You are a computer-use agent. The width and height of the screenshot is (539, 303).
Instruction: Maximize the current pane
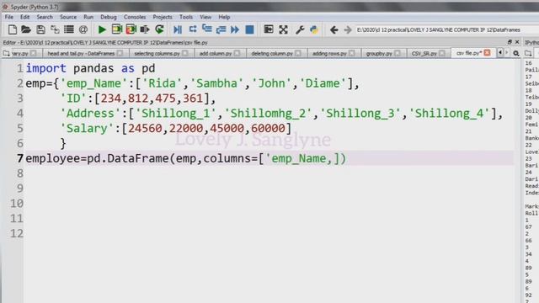tap(269, 29)
